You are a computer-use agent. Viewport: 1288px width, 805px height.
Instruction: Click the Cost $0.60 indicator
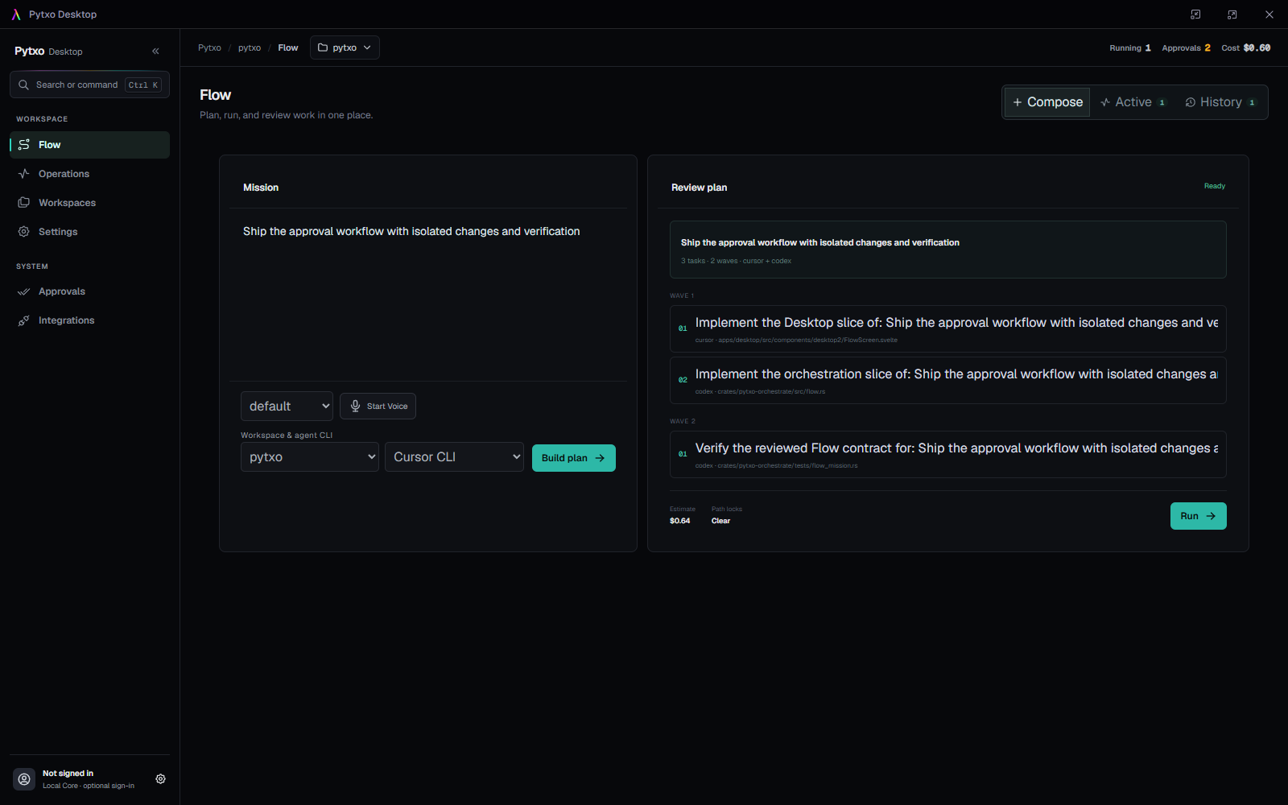pos(1246,48)
